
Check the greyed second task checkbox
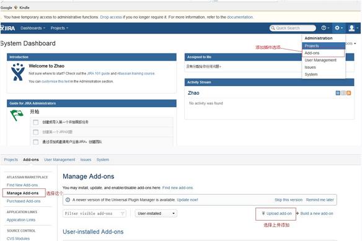35,132
